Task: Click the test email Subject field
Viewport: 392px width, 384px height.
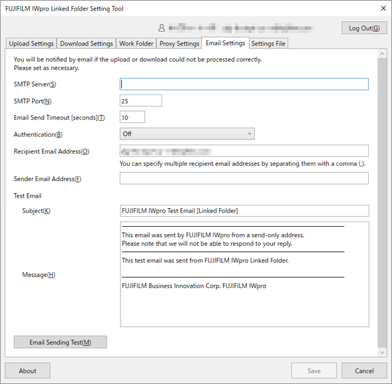Action: [244, 211]
